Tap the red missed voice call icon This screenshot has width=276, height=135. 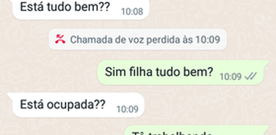60,39
